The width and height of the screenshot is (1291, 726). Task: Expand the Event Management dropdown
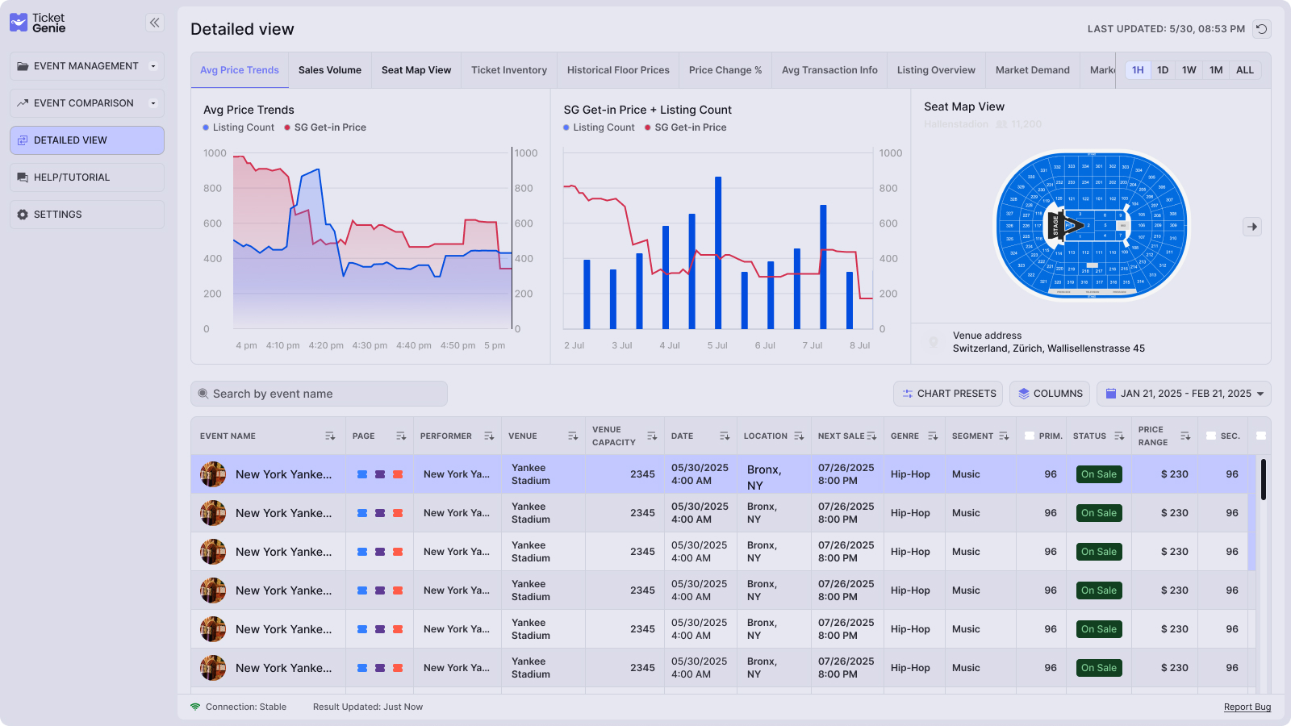coord(152,66)
